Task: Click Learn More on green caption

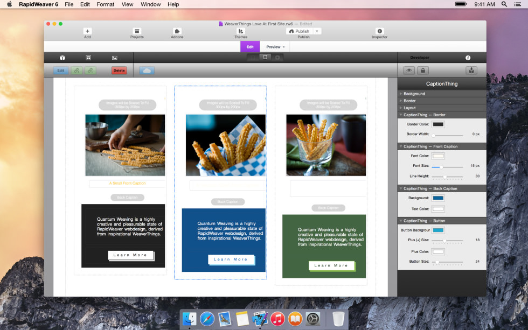Action: (331, 266)
